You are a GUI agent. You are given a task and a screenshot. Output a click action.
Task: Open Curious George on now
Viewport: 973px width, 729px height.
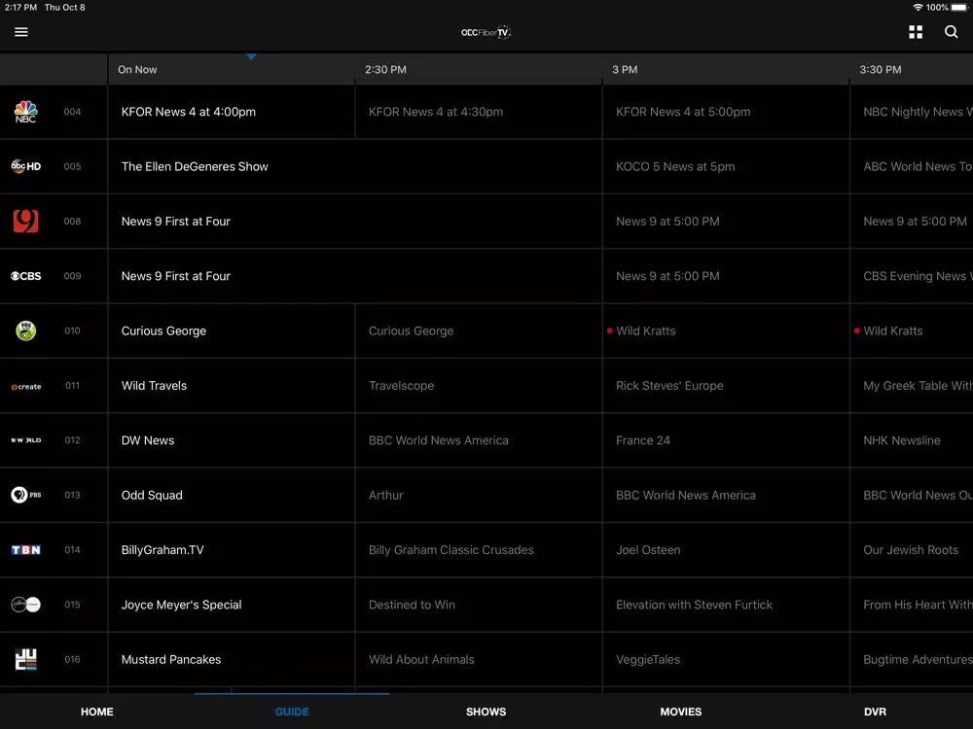pos(232,330)
